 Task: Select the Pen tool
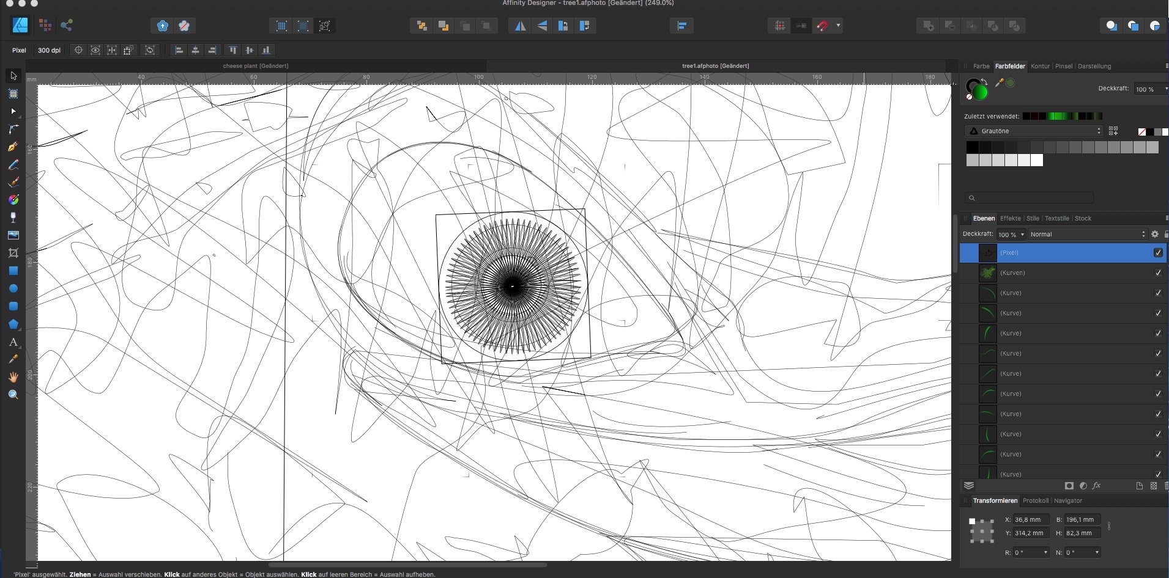click(x=13, y=147)
